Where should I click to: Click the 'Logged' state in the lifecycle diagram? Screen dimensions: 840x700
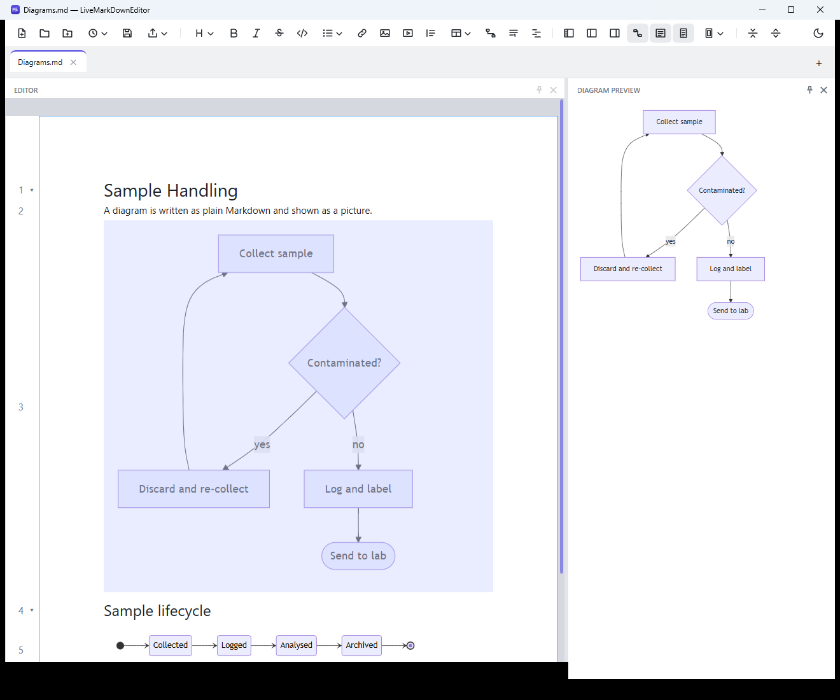click(234, 645)
